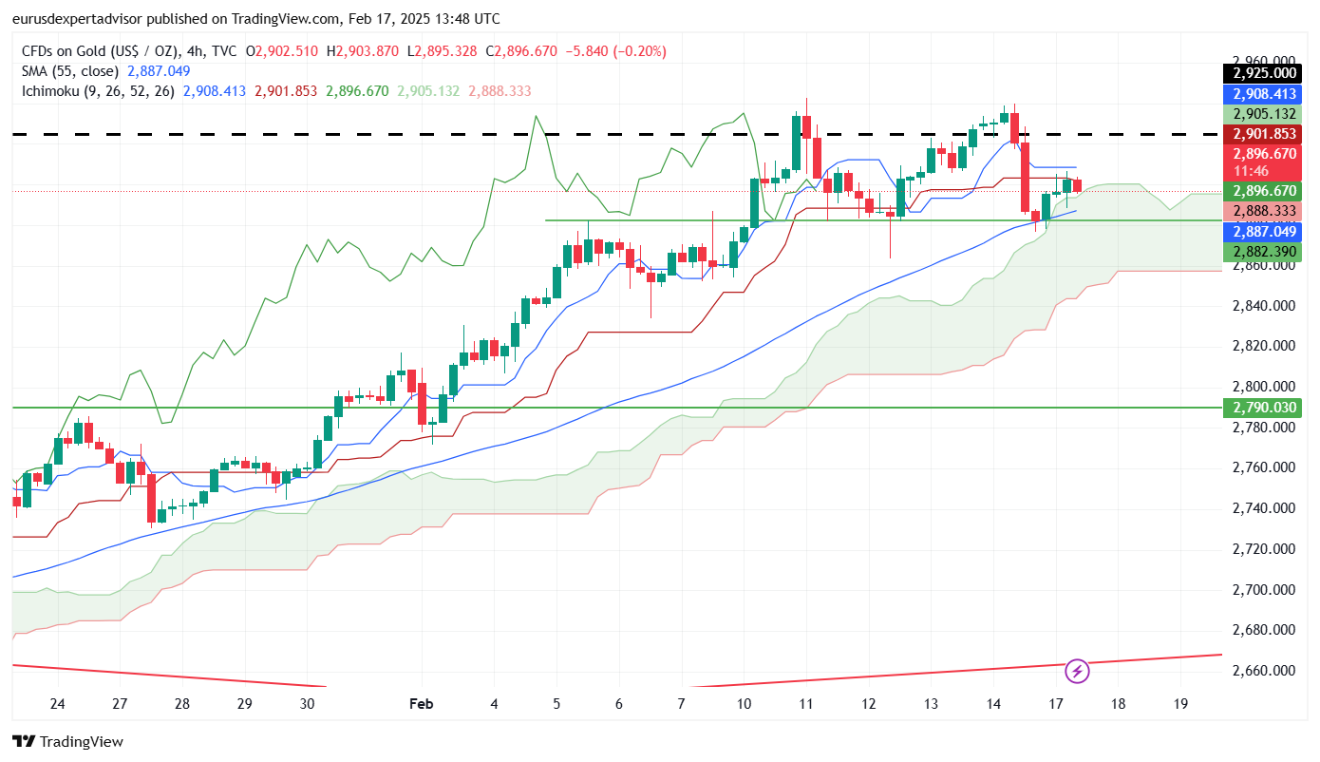
Task: Click the black 2,925.000 price axis label
Action: pos(1264,73)
